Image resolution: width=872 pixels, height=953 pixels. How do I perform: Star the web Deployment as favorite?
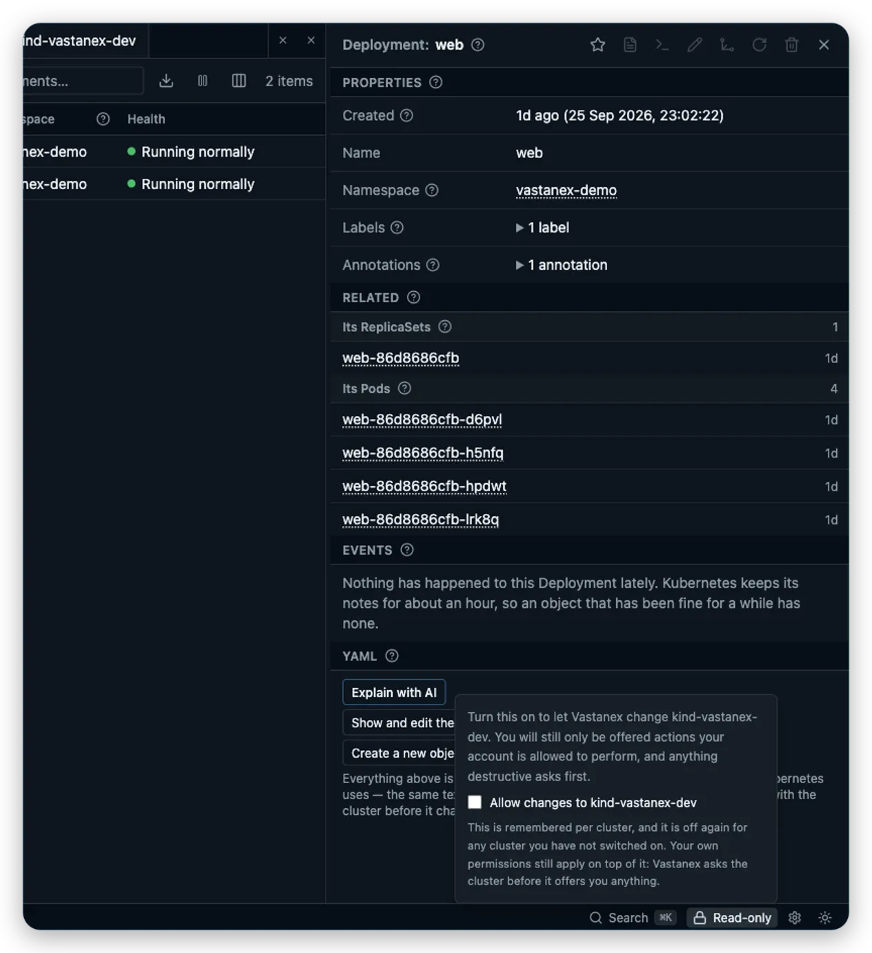coord(597,45)
